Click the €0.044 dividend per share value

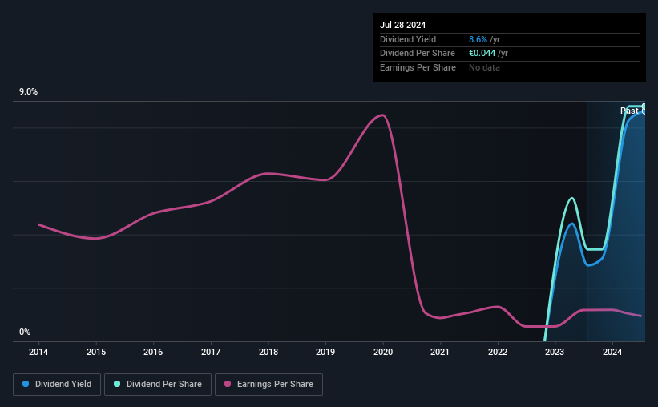482,54
